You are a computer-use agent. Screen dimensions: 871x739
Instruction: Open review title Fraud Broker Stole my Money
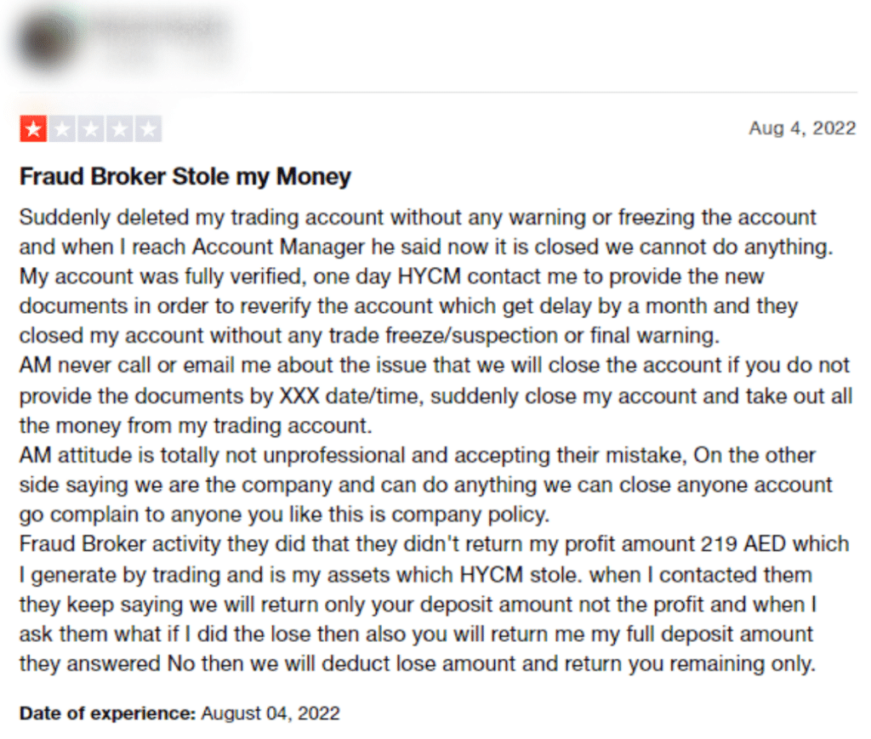point(185,177)
